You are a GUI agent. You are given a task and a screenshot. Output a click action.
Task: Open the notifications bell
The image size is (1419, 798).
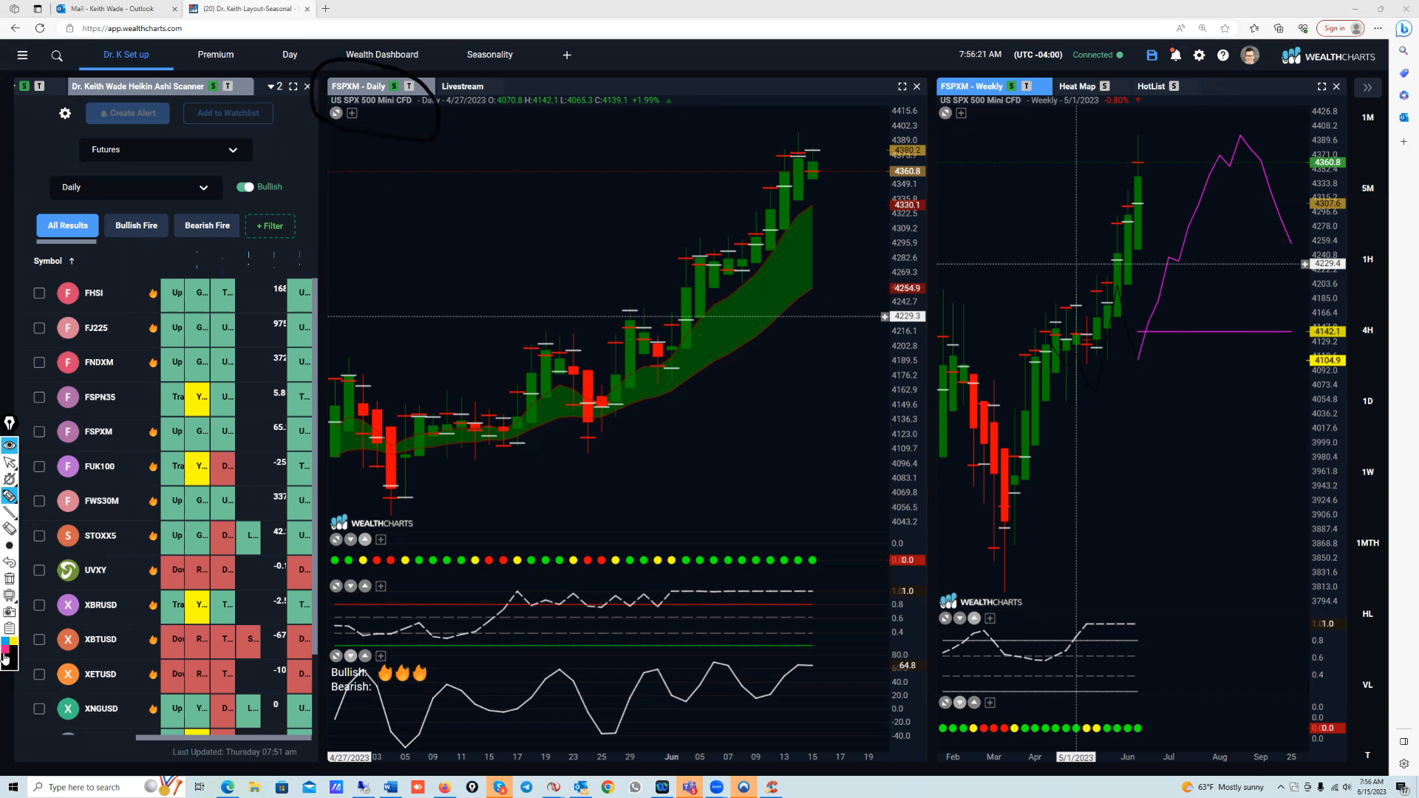[1175, 55]
